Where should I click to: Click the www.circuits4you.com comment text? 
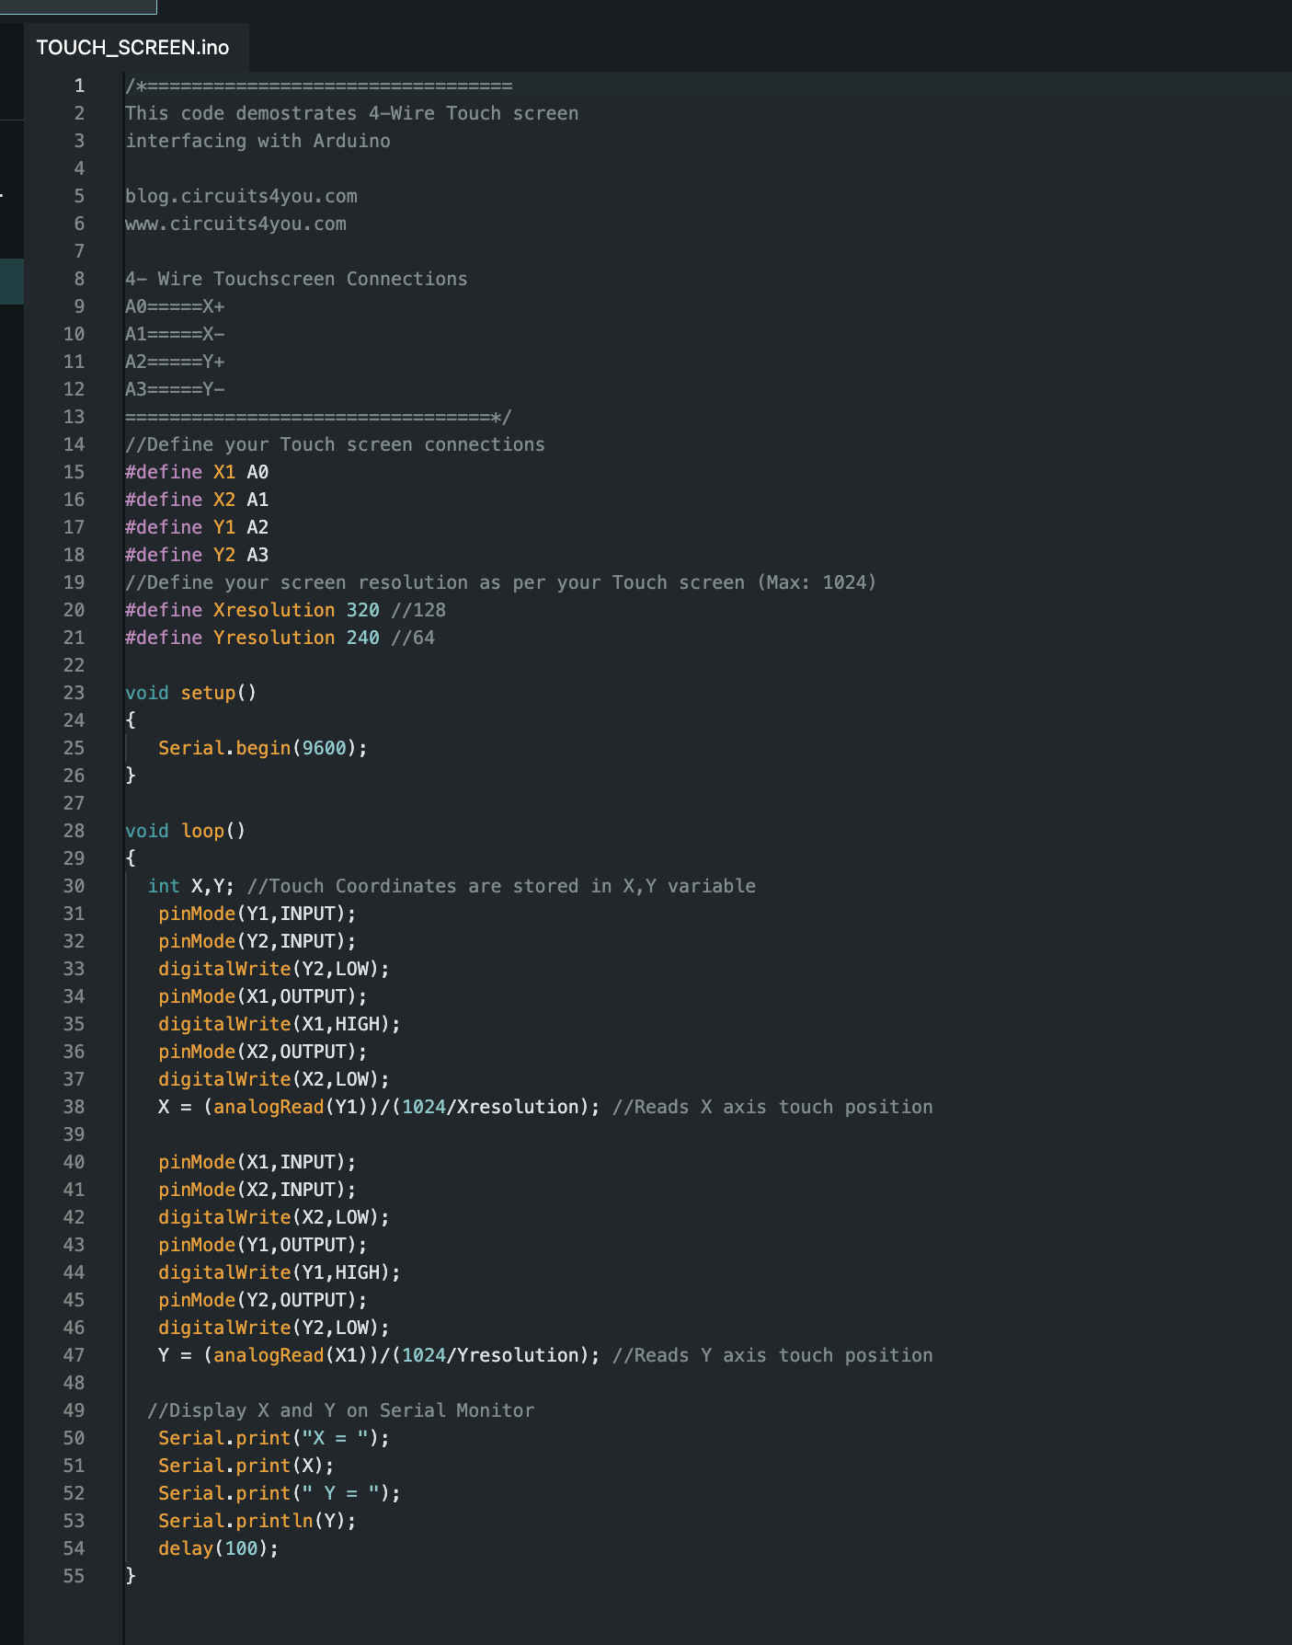click(235, 224)
